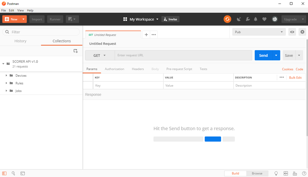Screen dimensions: 308x177
Task: Open the Help menu
Action: [30, 11]
